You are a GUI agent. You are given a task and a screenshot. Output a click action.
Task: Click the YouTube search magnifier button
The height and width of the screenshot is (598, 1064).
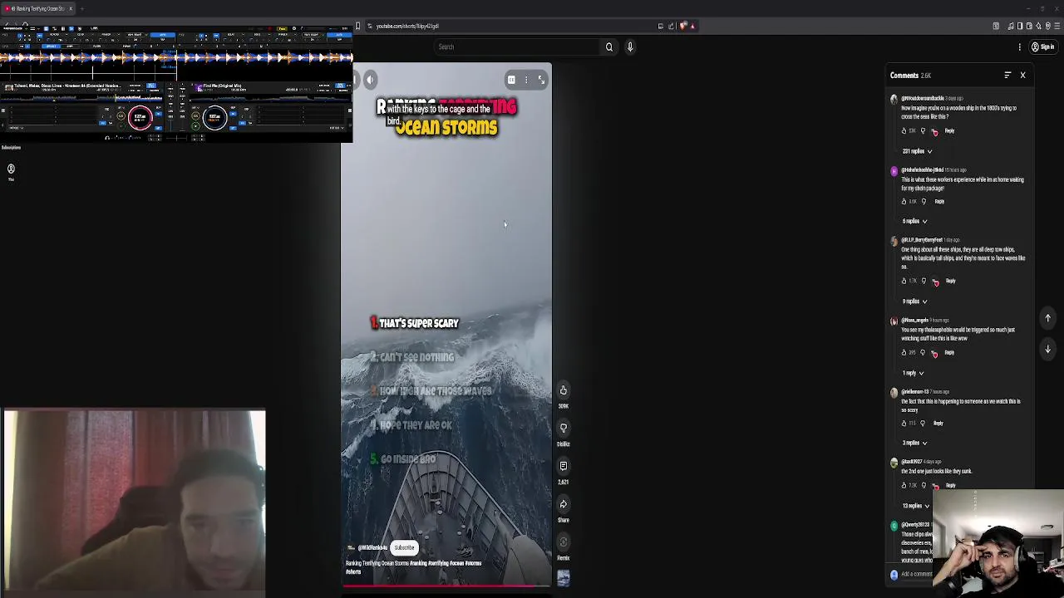[x=608, y=47]
